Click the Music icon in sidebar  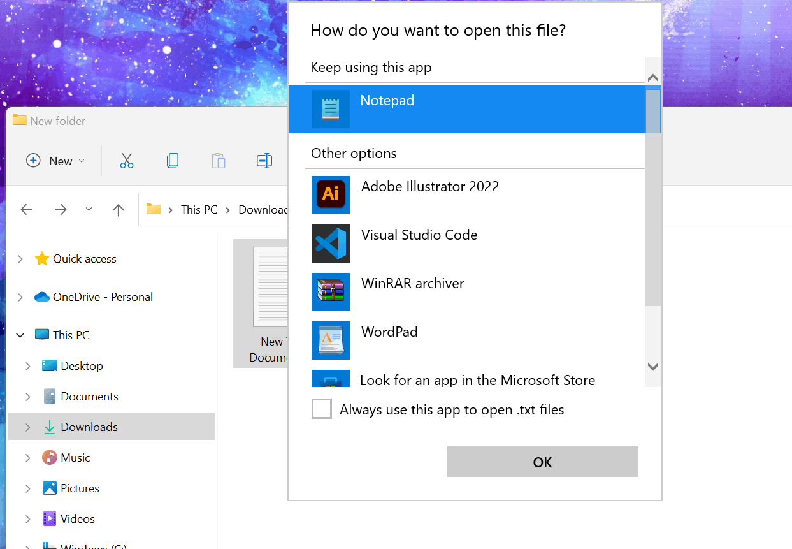tap(50, 457)
